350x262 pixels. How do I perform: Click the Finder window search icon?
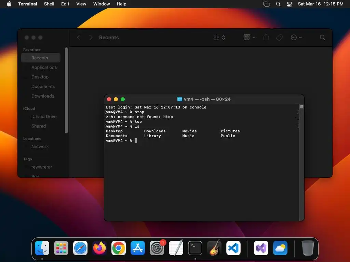pyautogui.click(x=322, y=38)
